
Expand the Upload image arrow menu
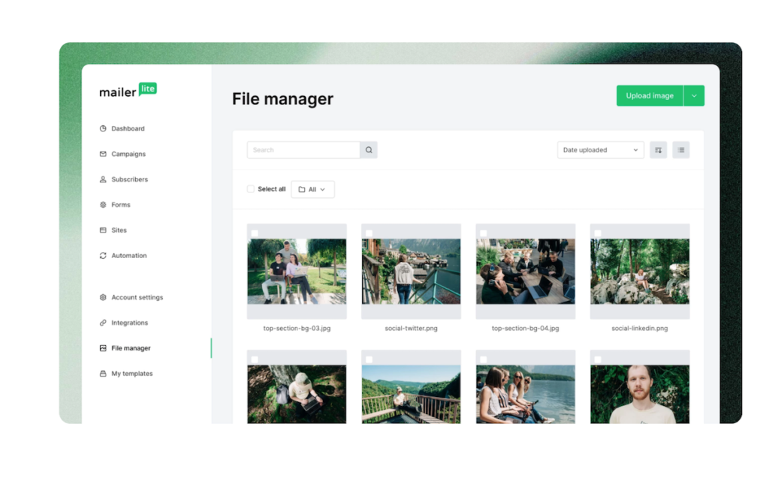tap(694, 95)
